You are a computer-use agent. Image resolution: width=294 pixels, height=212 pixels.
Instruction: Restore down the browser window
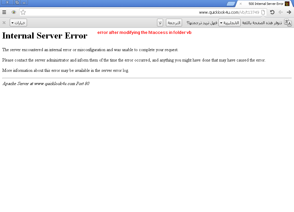click(x=17, y=2)
